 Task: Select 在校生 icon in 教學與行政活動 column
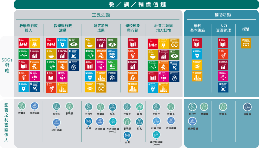[56, 106]
